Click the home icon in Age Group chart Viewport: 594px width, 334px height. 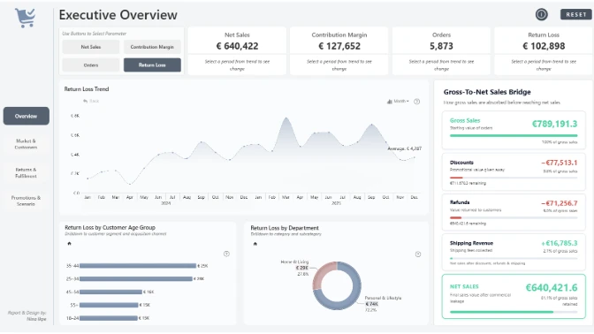tap(69, 244)
